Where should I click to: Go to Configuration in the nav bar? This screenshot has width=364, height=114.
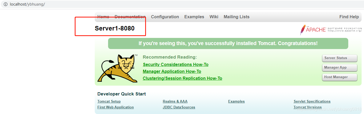tap(165, 17)
